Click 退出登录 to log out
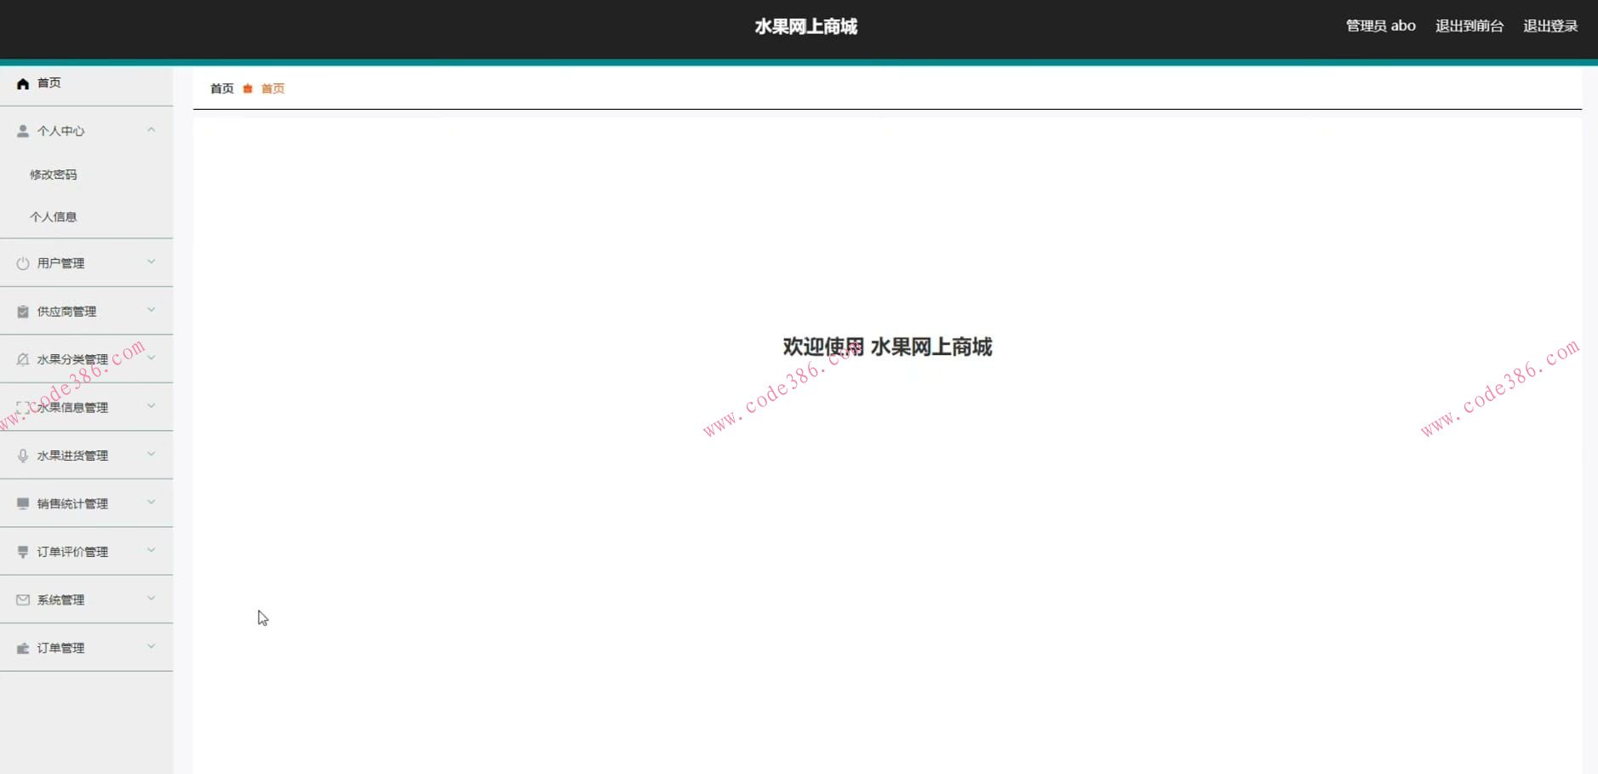This screenshot has width=1598, height=774. (x=1549, y=26)
